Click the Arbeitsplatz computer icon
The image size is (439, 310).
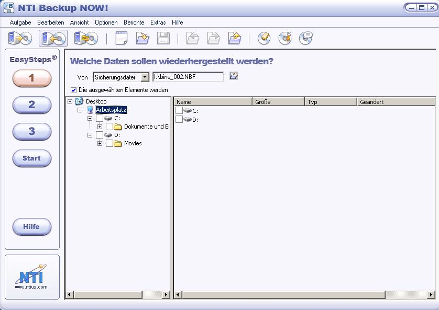click(90, 110)
